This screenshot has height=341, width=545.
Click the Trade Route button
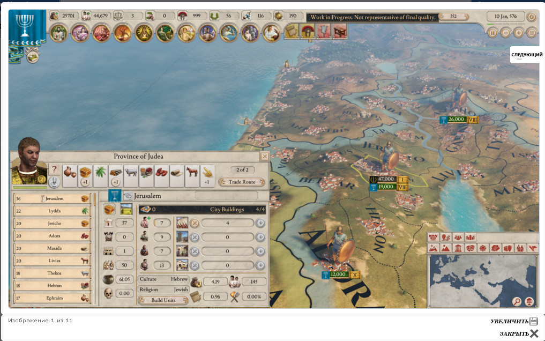pyautogui.click(x=242, y=182)
